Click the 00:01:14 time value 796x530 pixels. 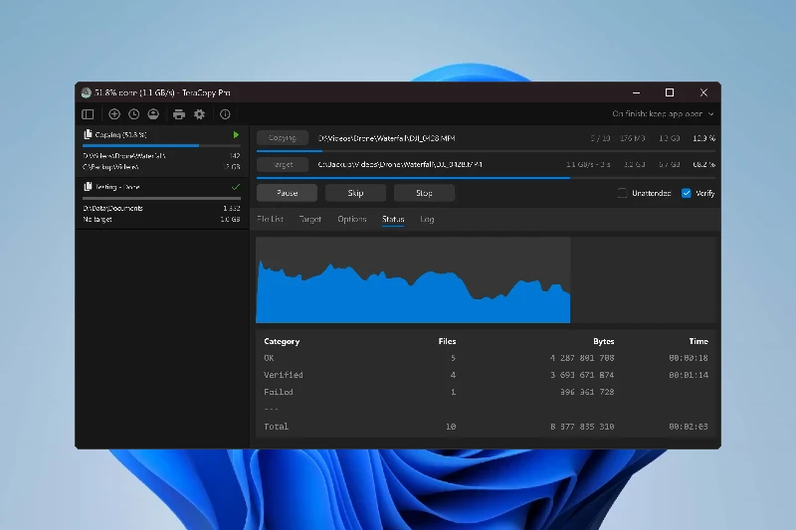689,375
